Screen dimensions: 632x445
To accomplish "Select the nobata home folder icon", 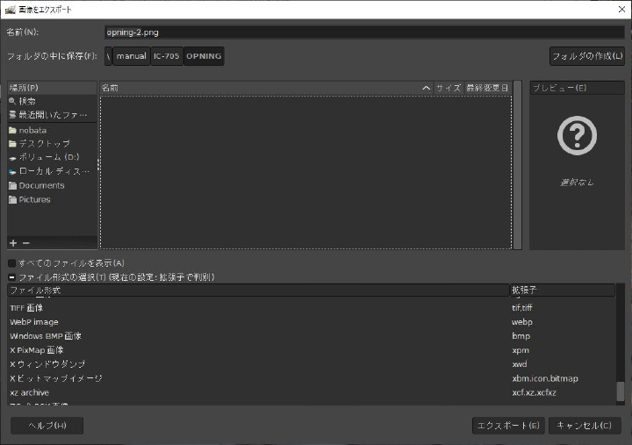I will (x=12, y=130).
